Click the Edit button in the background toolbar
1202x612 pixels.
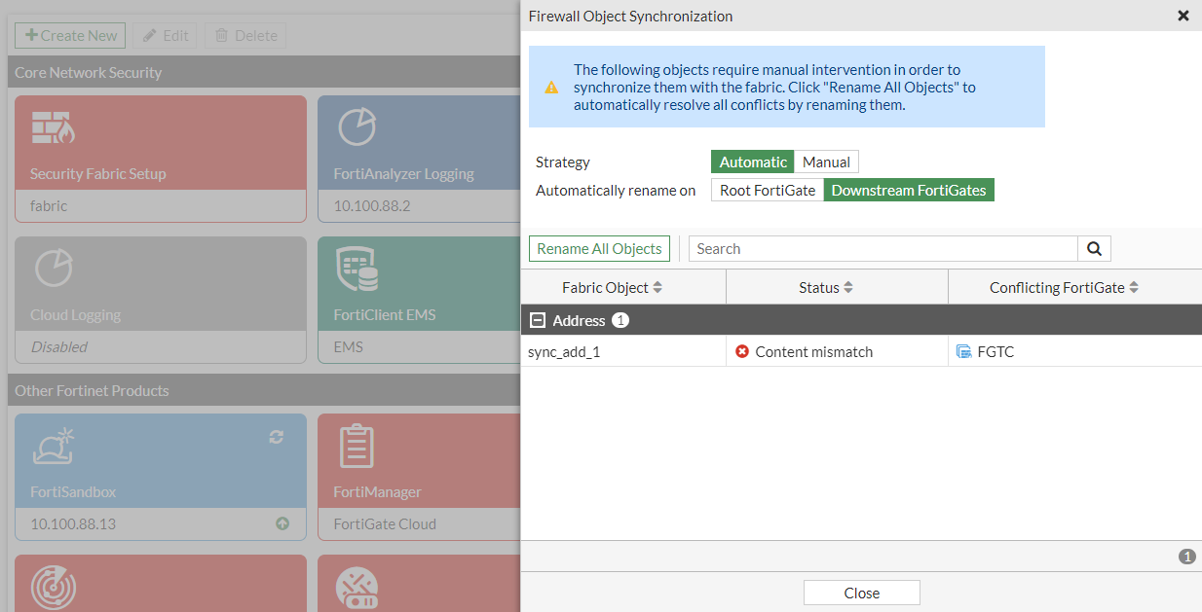[x=165, y=35]
